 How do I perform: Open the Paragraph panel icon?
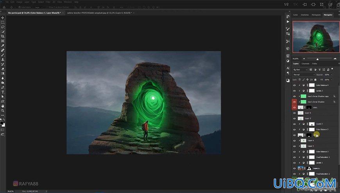point(288,73)
